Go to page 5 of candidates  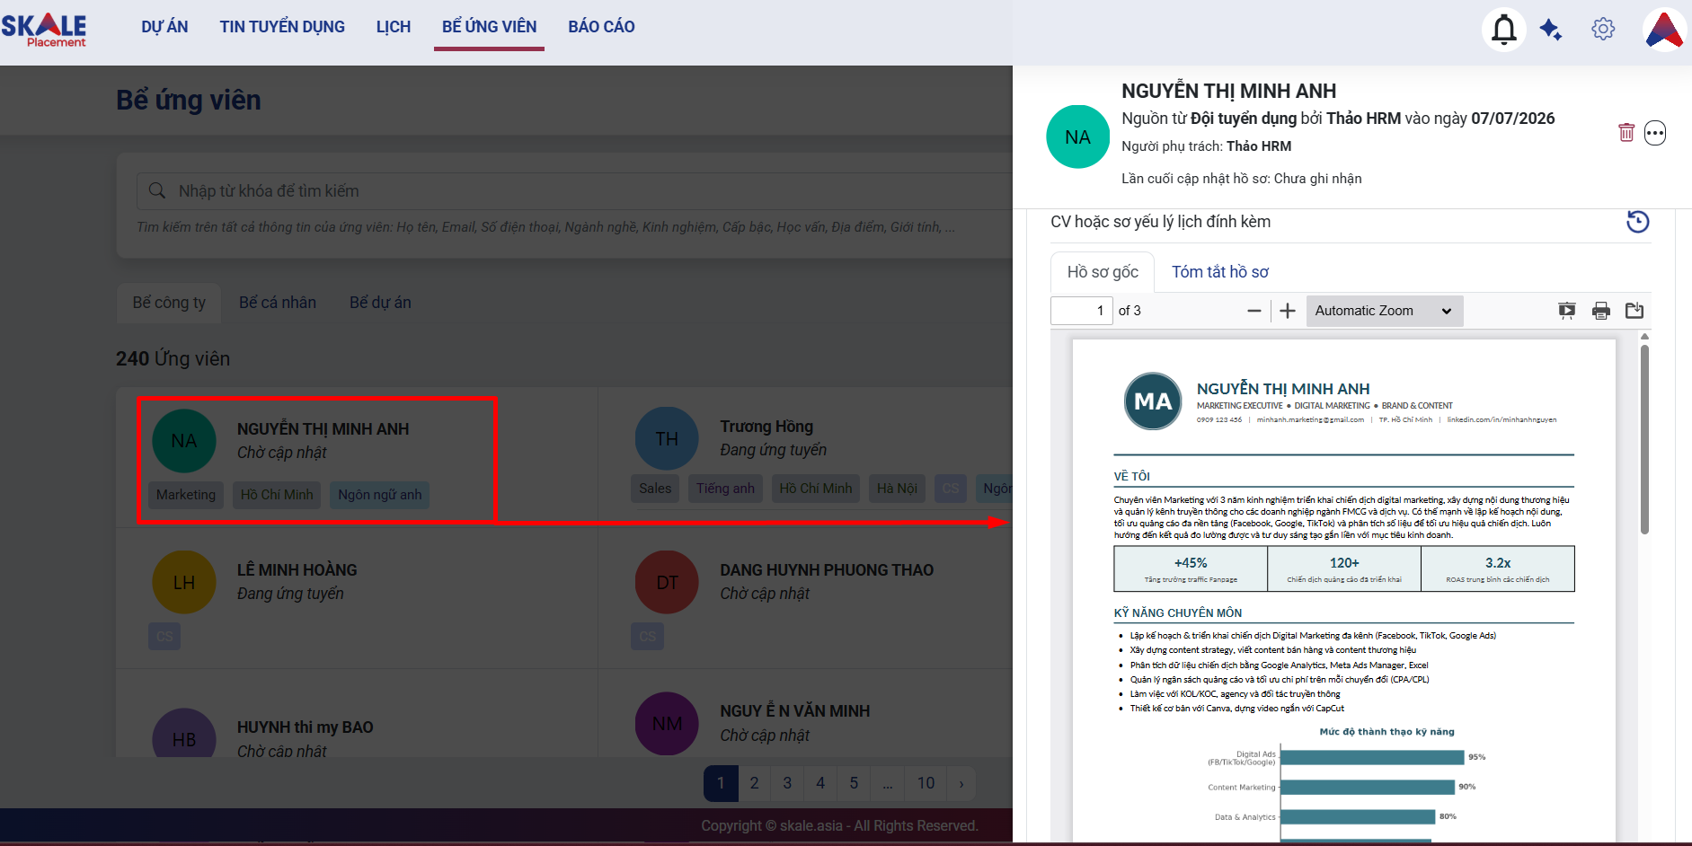[854, 783]
